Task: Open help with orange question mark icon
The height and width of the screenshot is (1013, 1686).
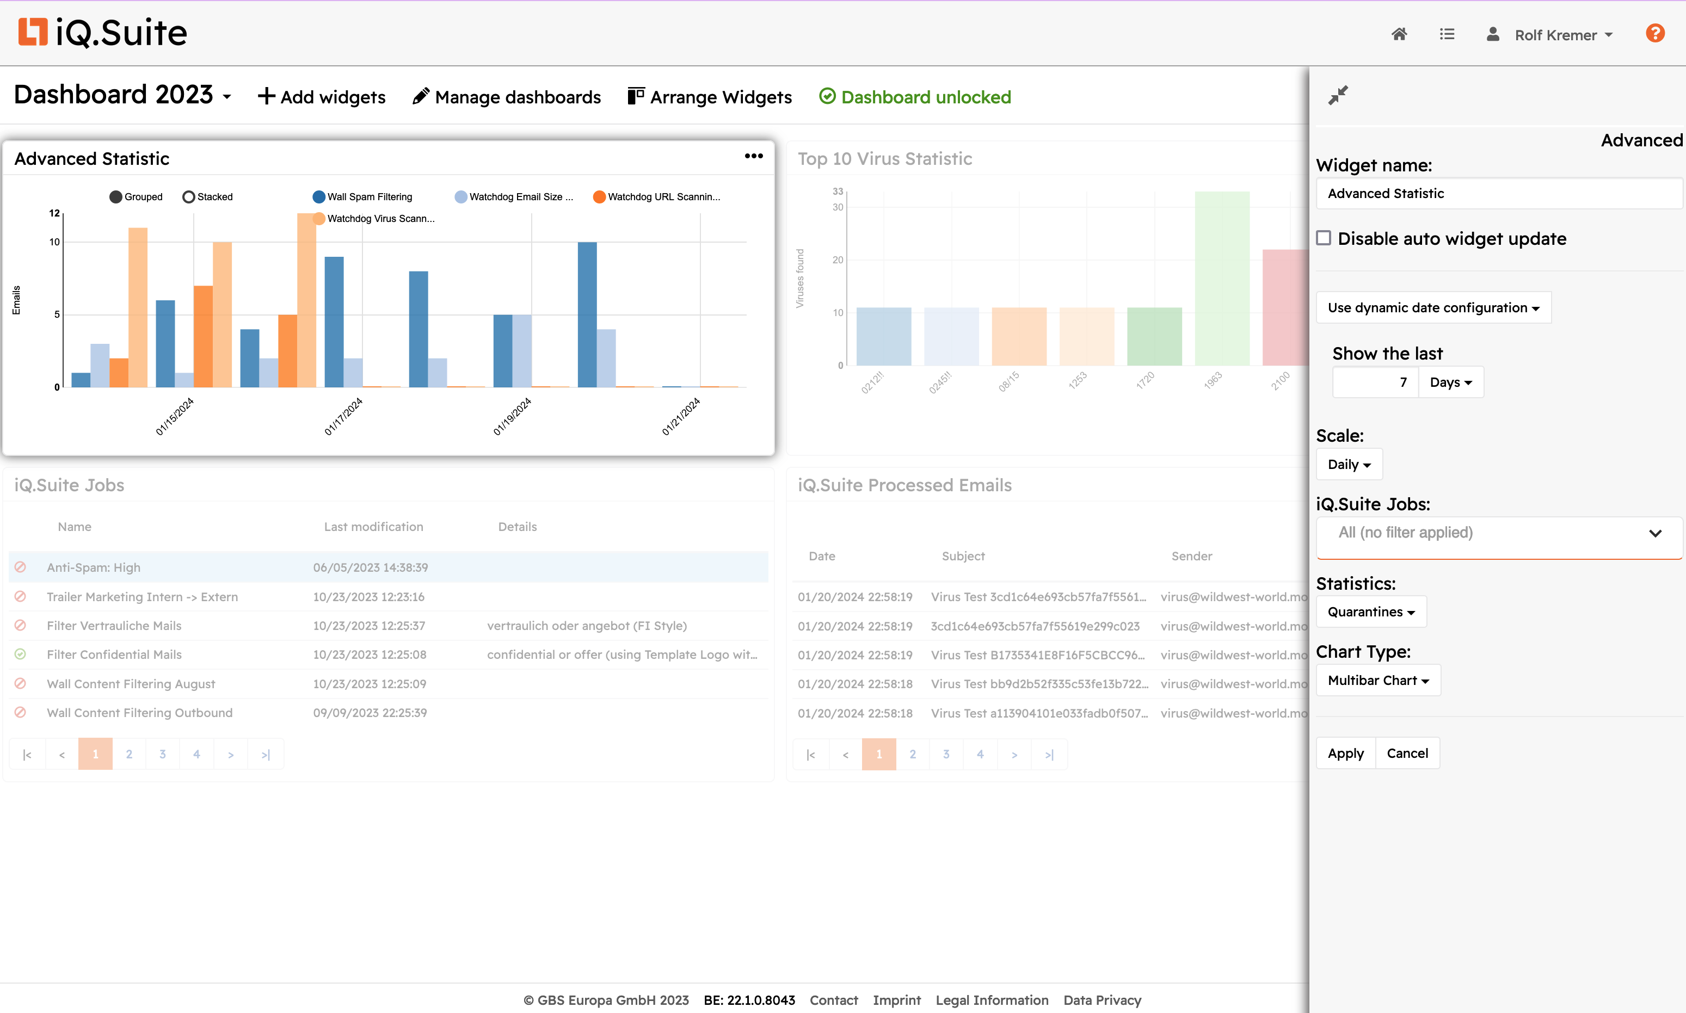Action: click(1654, 33)
